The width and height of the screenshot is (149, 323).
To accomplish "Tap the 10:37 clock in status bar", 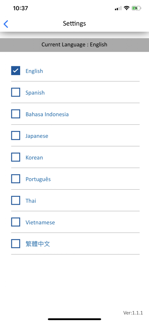I will (20, 8).
